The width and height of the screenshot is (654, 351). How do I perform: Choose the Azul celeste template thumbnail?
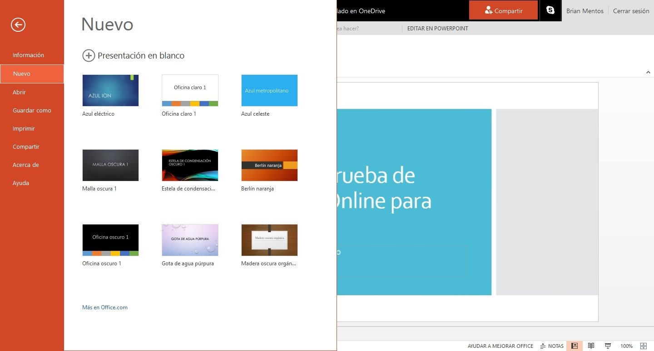click(x=269, y=90)
